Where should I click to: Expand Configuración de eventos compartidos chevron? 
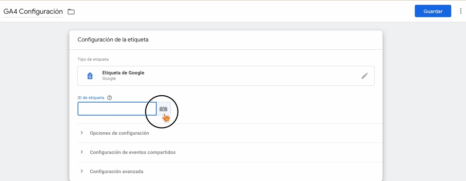(x=82, y=152)
